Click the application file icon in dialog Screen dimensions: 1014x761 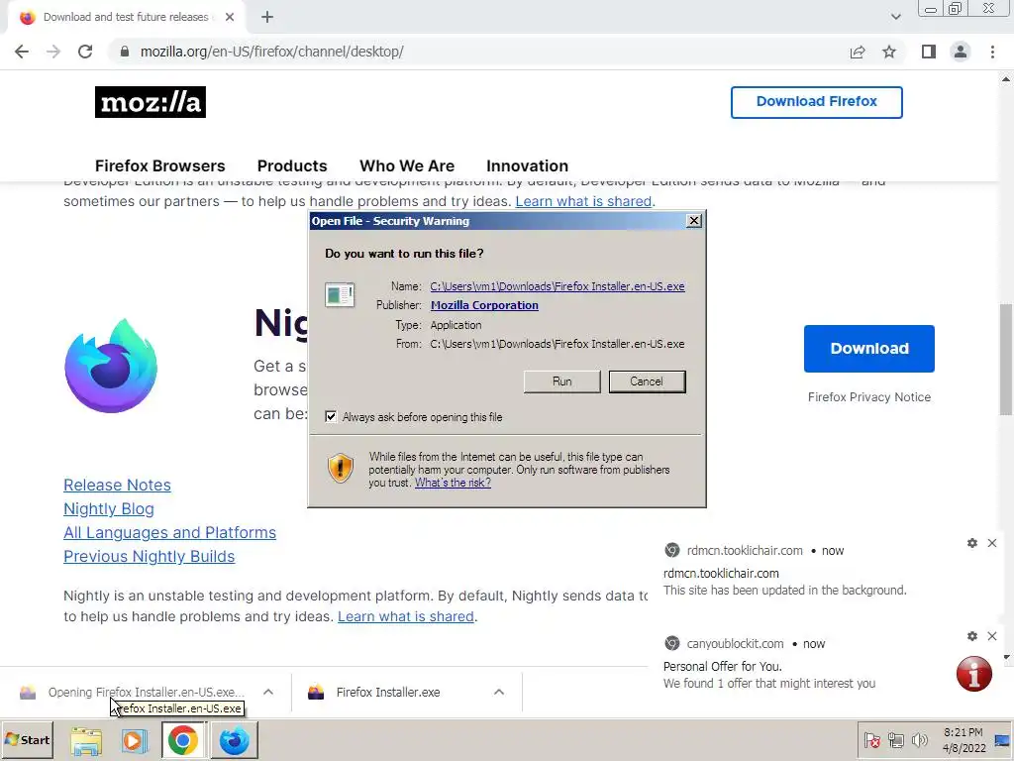(x=340, y=295)
